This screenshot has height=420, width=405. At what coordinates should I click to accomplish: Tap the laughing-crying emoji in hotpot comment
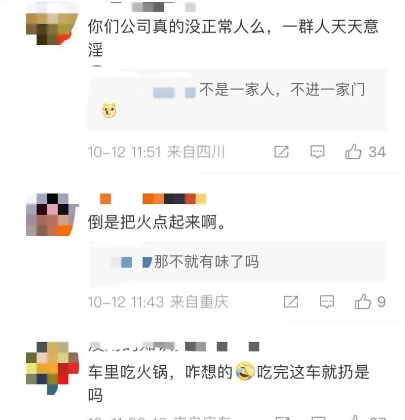(x=245, y=371)
